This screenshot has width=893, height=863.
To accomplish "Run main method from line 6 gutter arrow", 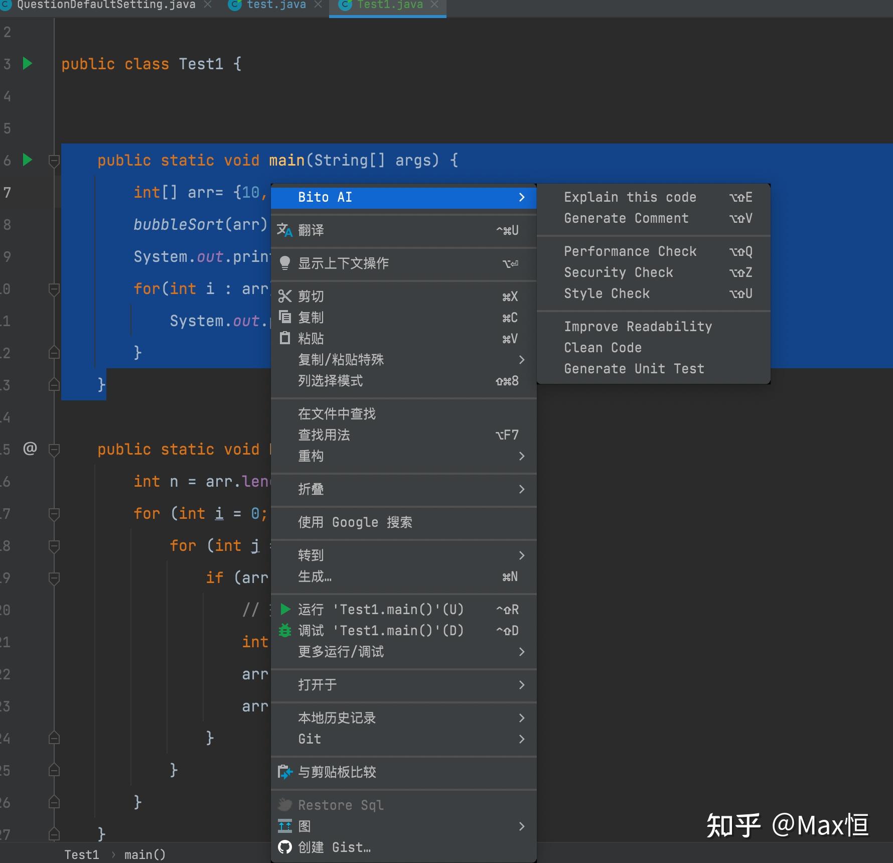I will click(28, 160).
